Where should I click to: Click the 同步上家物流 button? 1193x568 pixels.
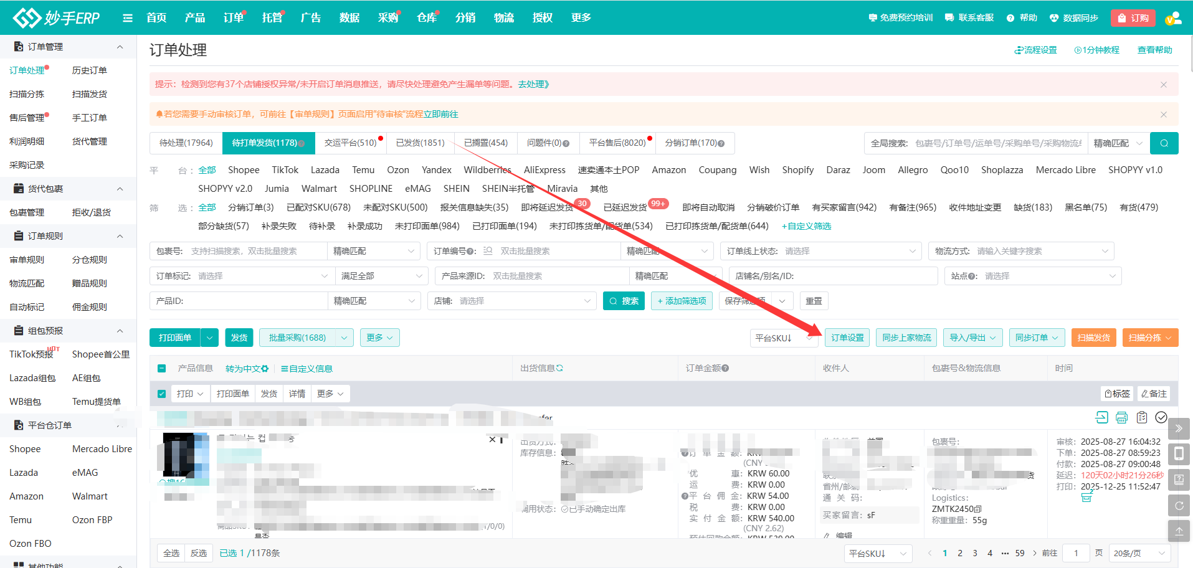tap(906, 338)
